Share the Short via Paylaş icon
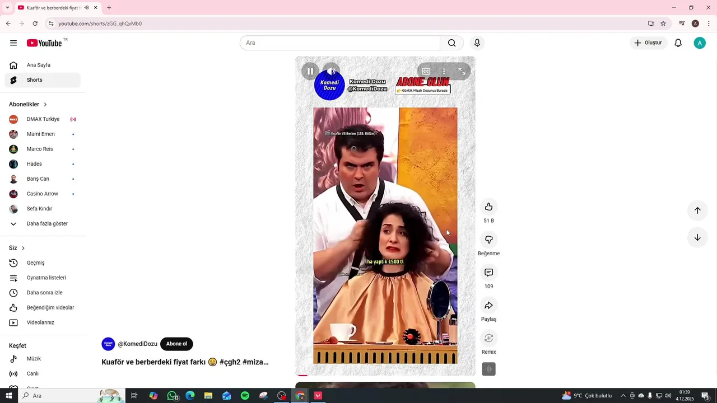 (488, 305)
